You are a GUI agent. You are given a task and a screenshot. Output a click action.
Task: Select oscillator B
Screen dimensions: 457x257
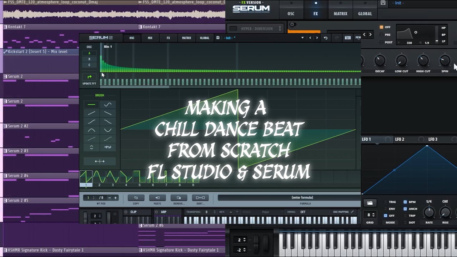point(89,59)
